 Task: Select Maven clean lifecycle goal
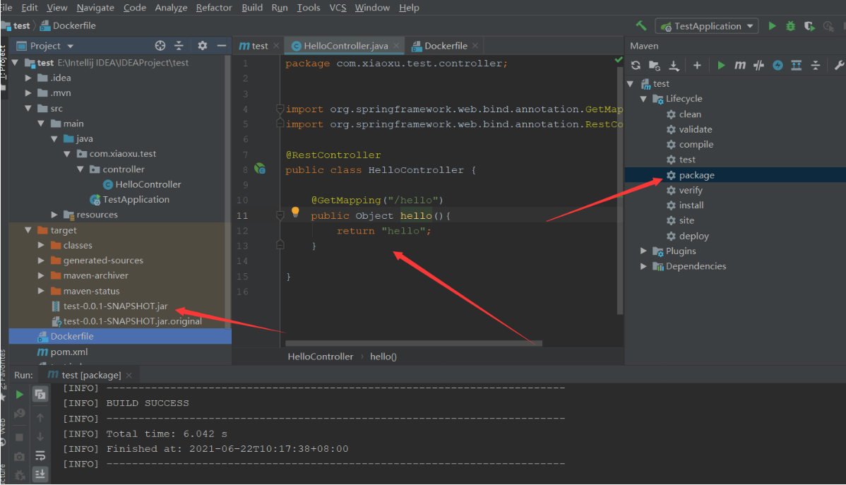(690, 114)
